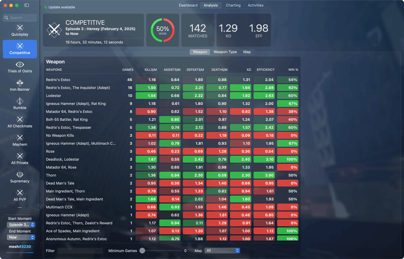Screen dimensions: 404x259
Task: Open the Charting tab
Action: (233, 5)
